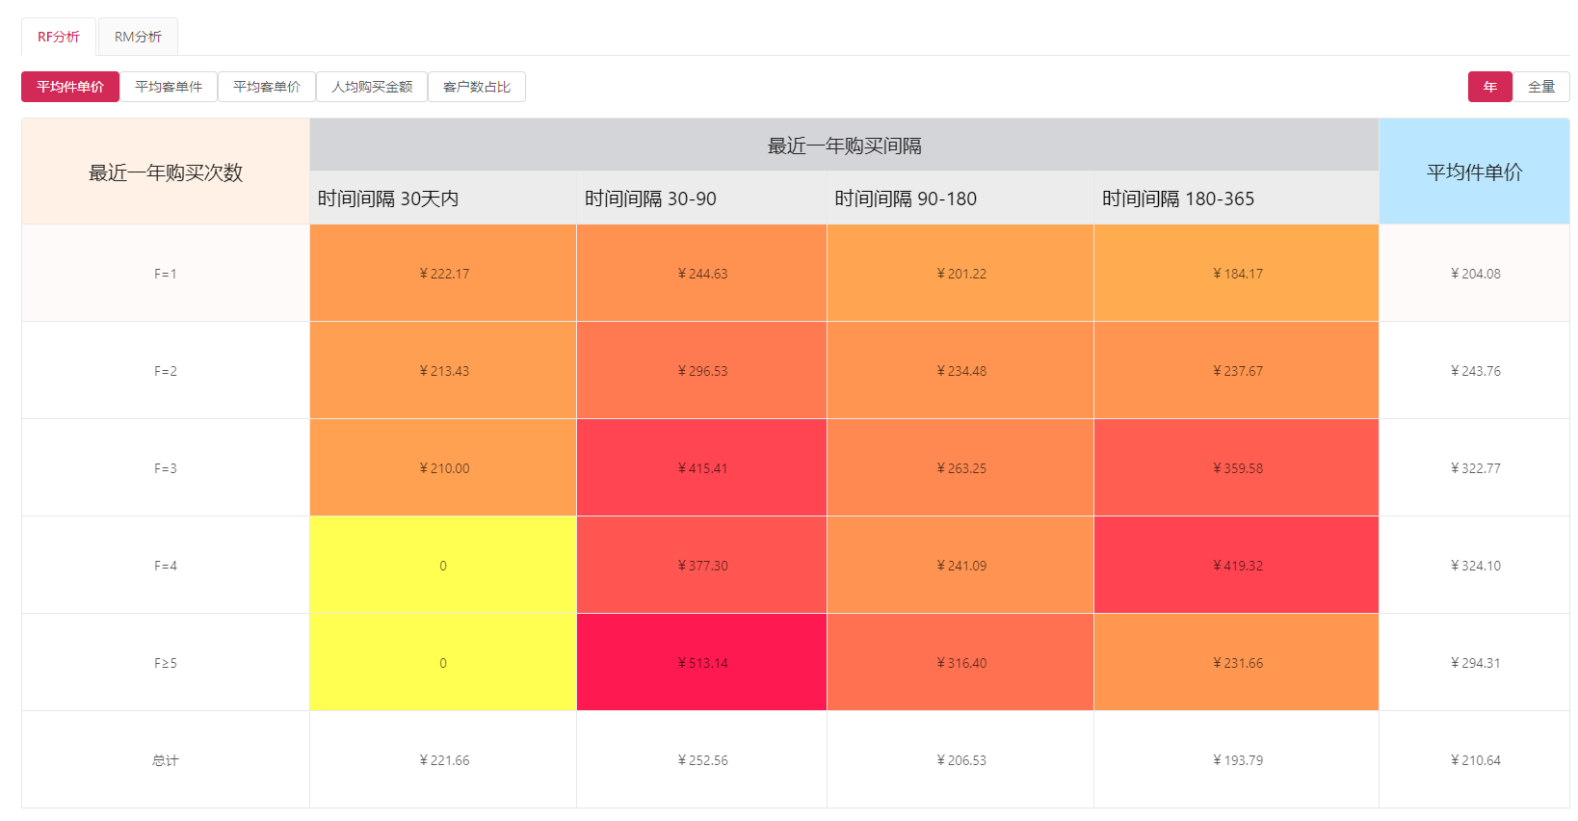
Task: Click the 最近一年购买间隔 header
Action: 844,146
